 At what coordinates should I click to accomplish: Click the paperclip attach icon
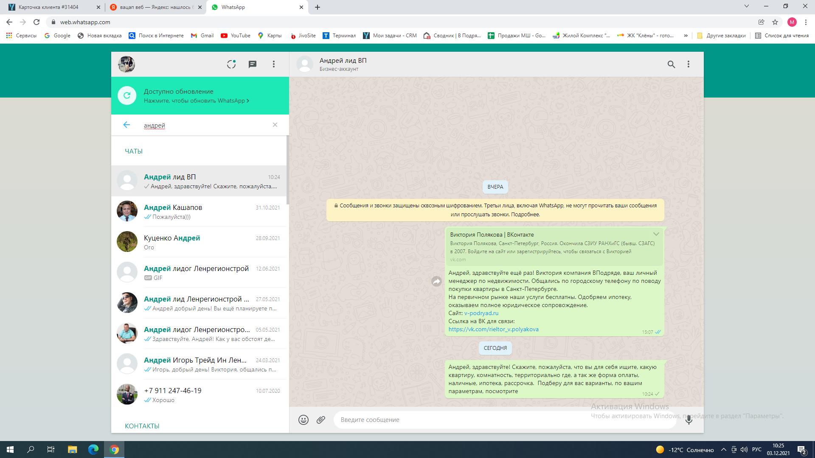click(x=321, y=420)
